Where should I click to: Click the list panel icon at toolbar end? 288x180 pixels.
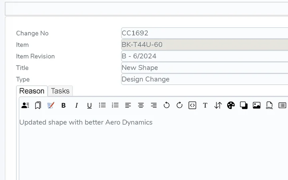click(x=282, y=106)
